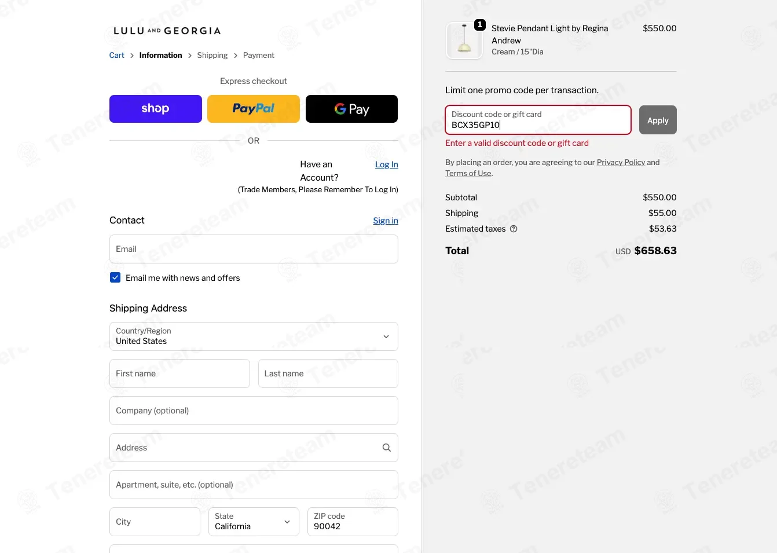Focus the Last name field

(328, 373)
